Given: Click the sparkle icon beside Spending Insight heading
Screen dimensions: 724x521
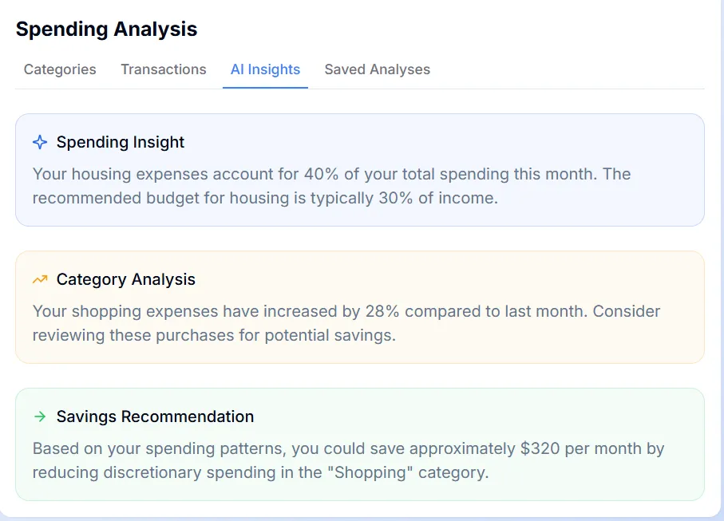Looking at the screenshot, I should pyautogui.click(x=39, y=141).
